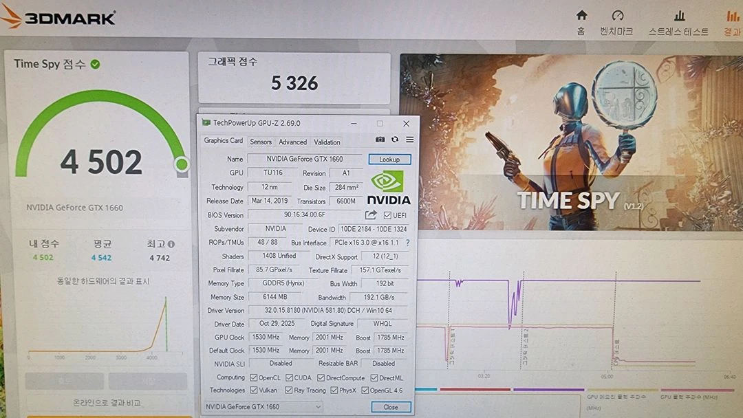Click the Shaders value 1408 Unified
Image resolution: width=743 pixels, height=418 pixels.
[x=279, y=256]
